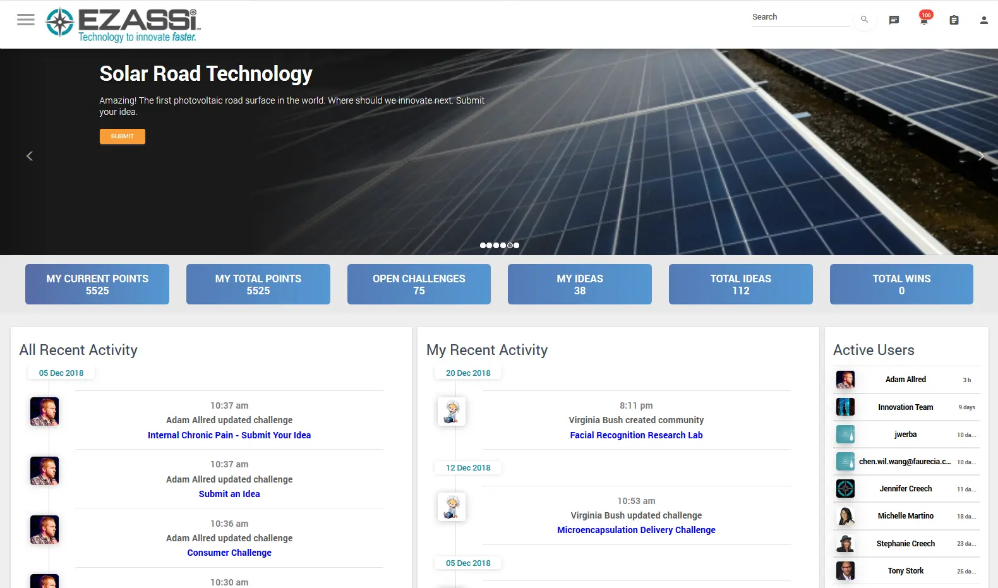Click 05 Dec 2018 date in All Recent Activity

(61, 373)
